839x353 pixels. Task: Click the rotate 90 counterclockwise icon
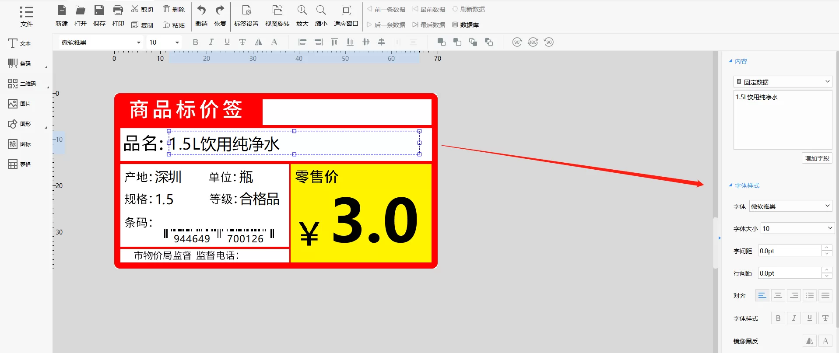549,42
